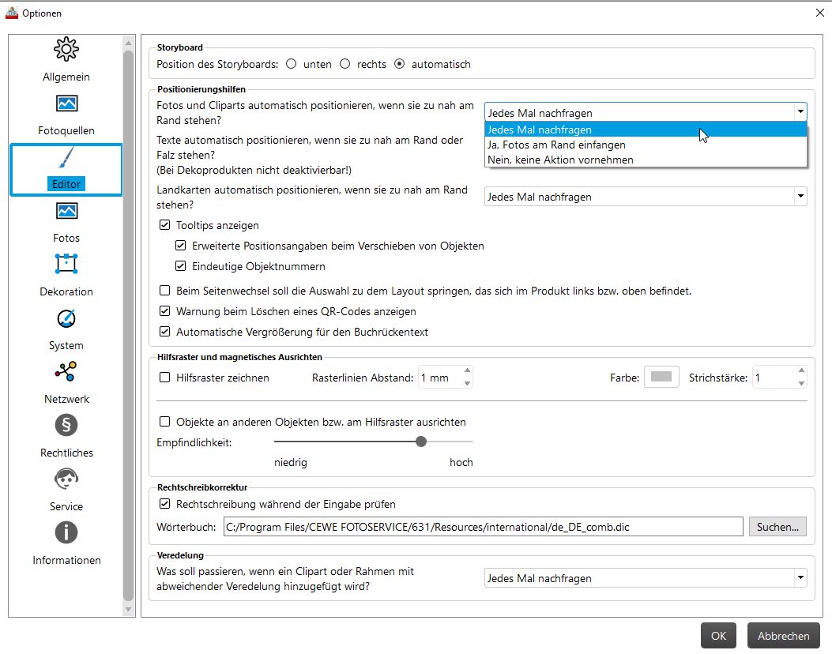The height and width of the screenshot is (654, 832).
Task: Enable Objekte an anderen Objekten ausrichten
Action: point(164,422)
